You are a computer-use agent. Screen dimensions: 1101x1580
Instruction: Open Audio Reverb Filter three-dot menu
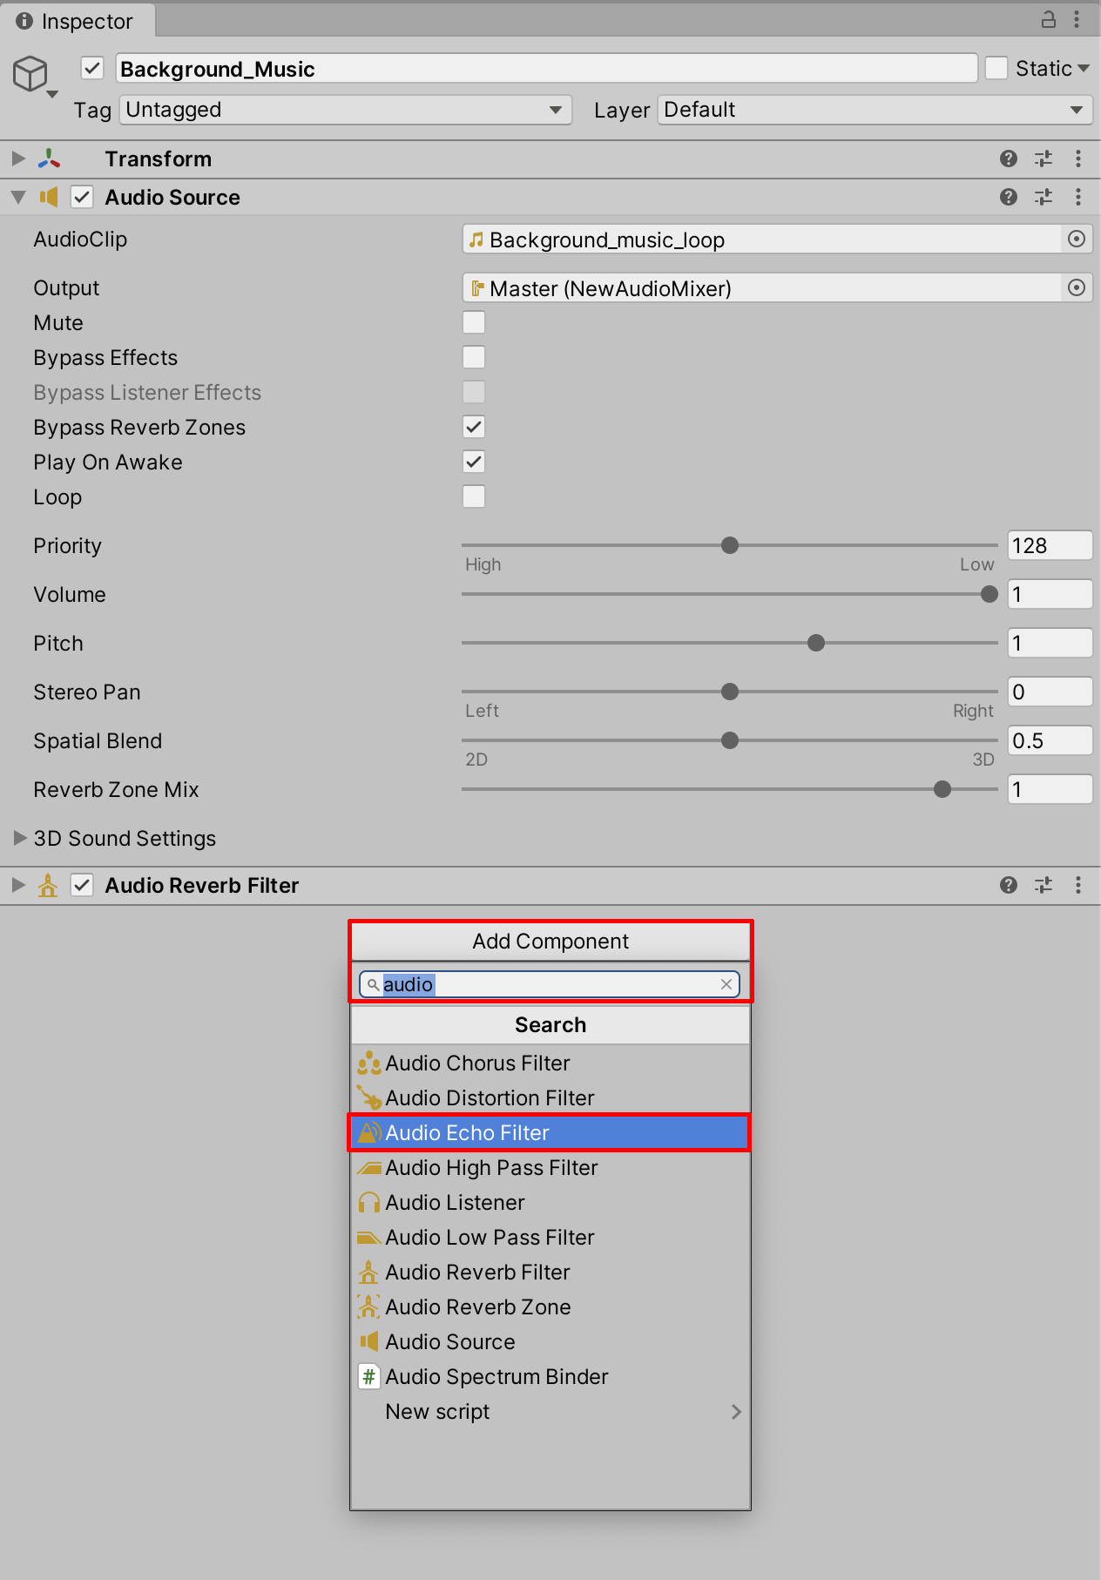[1078, 885]
